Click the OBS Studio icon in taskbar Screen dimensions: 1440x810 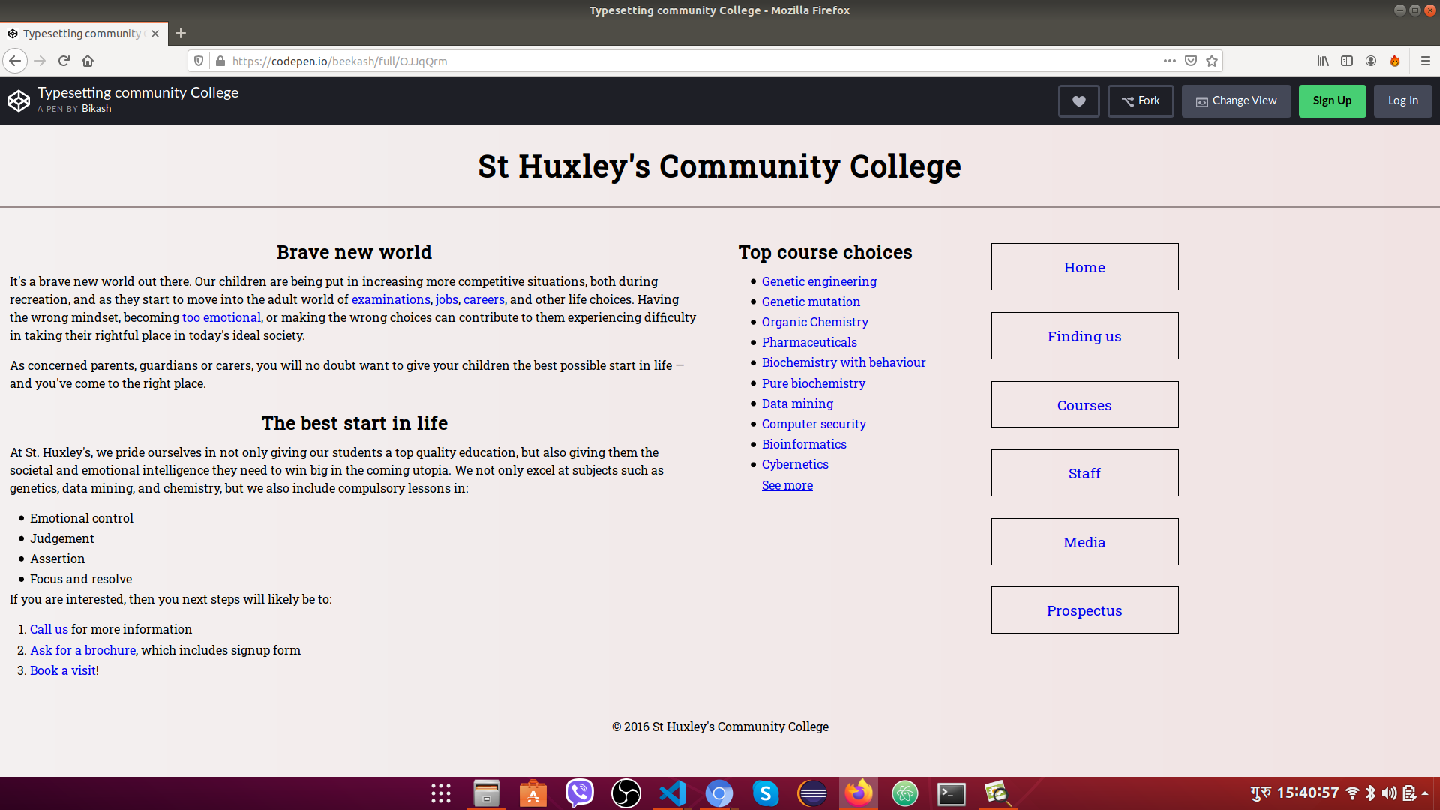626,793
